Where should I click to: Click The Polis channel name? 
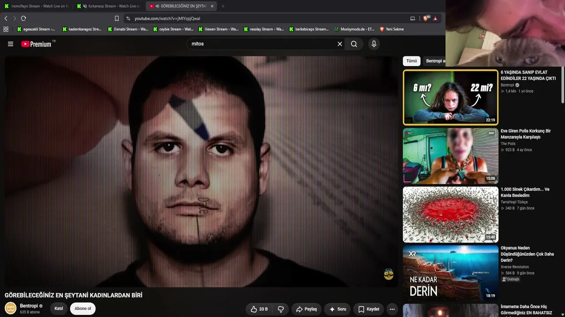click(x=508, y=144)
